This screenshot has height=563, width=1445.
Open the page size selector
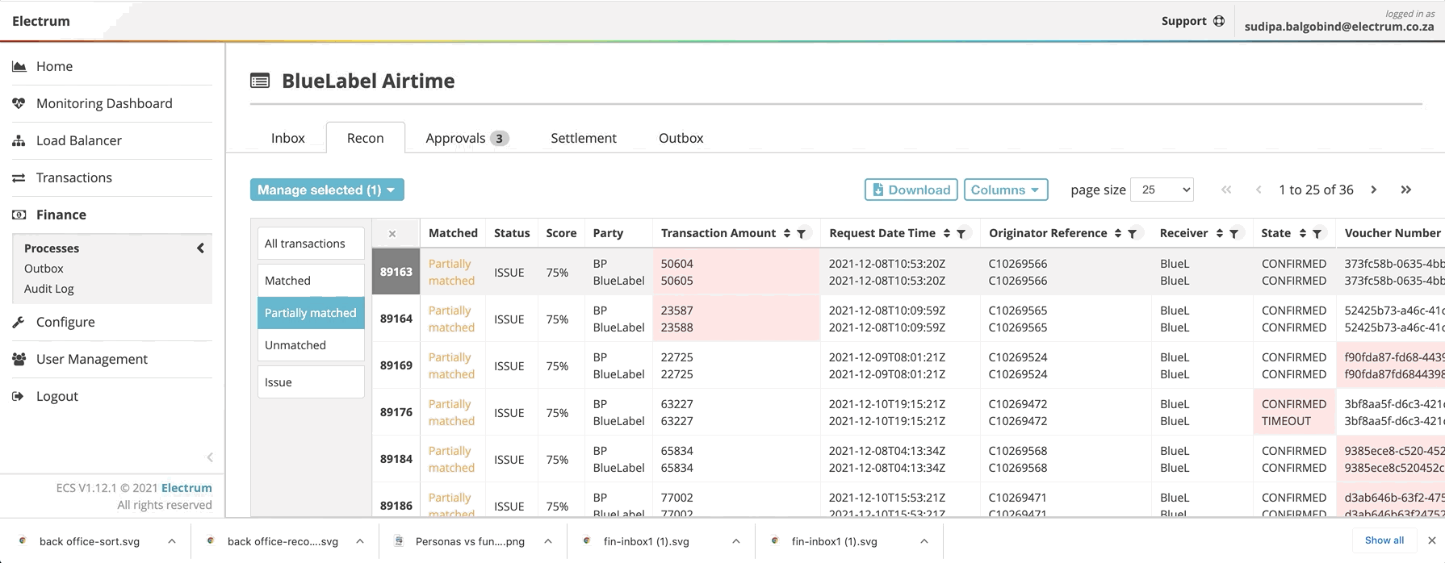point(1162,190)
